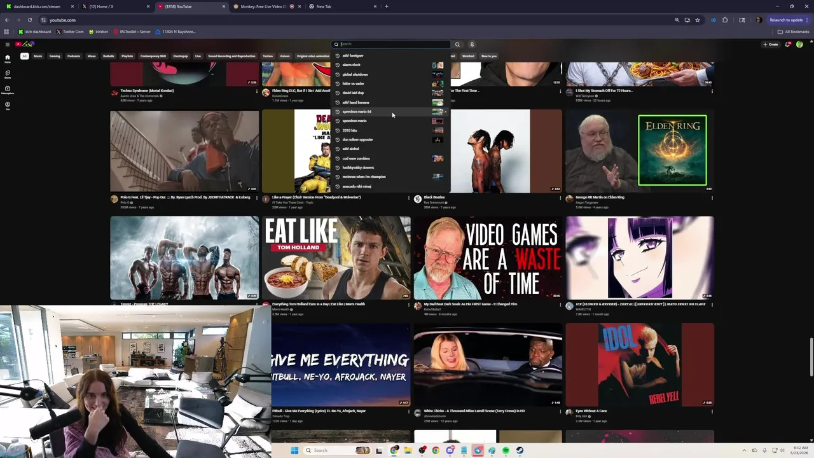Select 'david laid dup' suggestion
The width and height of the screenshot is (814, 458).
pos(390,93)
